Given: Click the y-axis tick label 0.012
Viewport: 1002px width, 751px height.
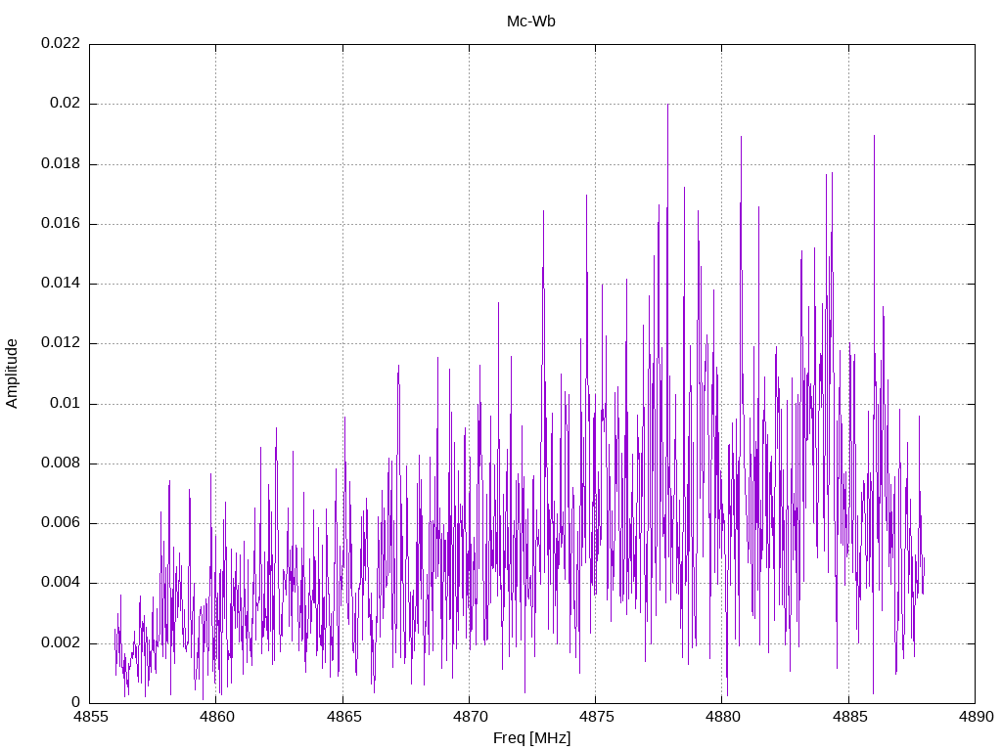Looking at the screenshot, I should click(x=61, y=343).
